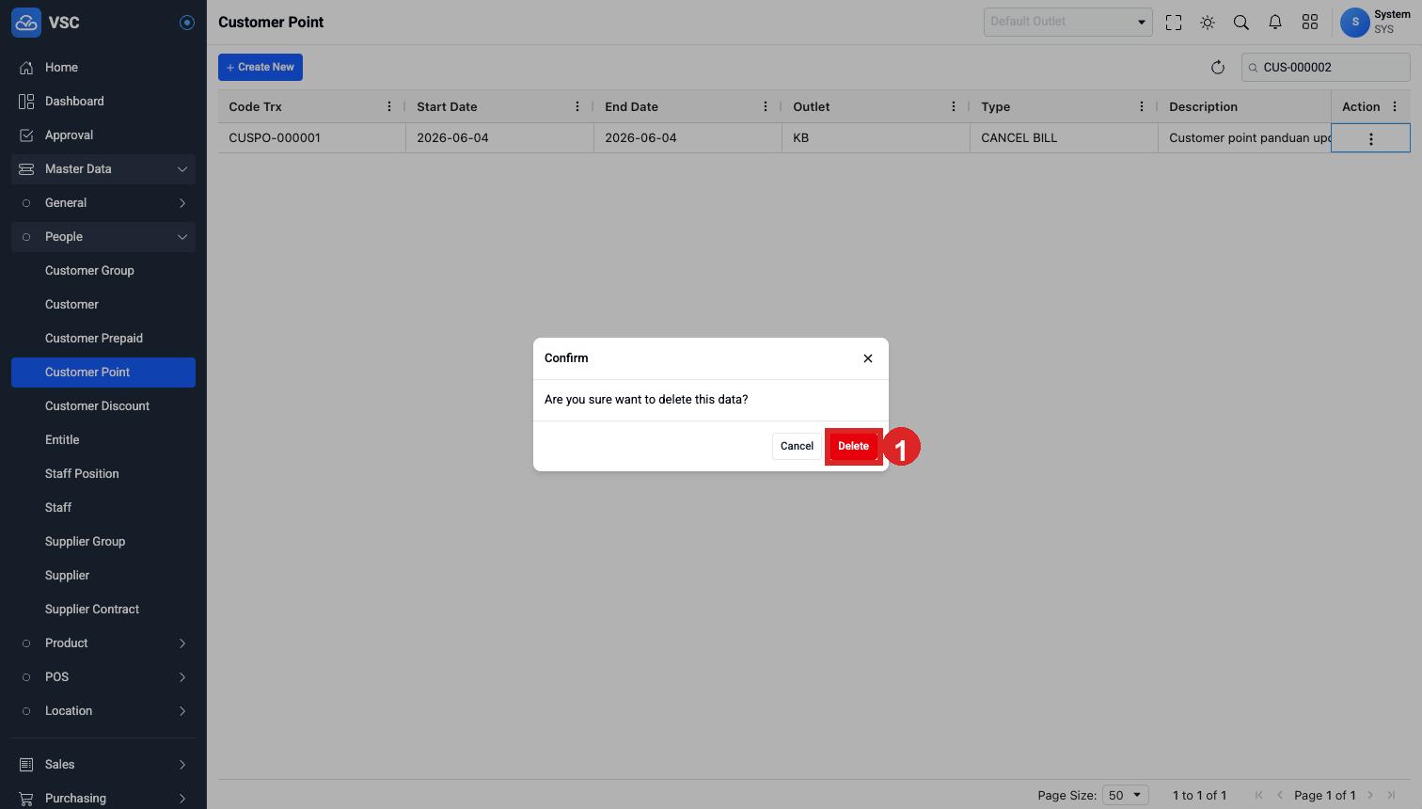Click the Create New button
The width and height of the screenshot is (1422, 809).
click(x=261, y=67)
